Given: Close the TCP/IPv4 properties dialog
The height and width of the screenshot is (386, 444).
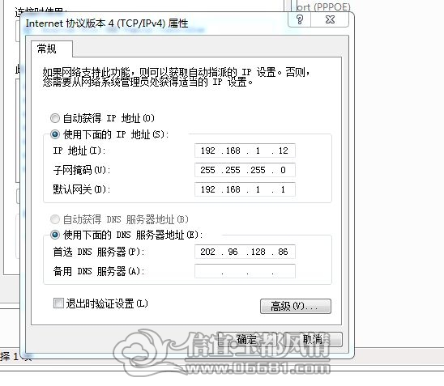Looking at the screenshot, I should coord(330,19).
